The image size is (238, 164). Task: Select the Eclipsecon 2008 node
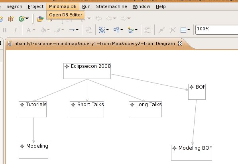coord(87,71)
